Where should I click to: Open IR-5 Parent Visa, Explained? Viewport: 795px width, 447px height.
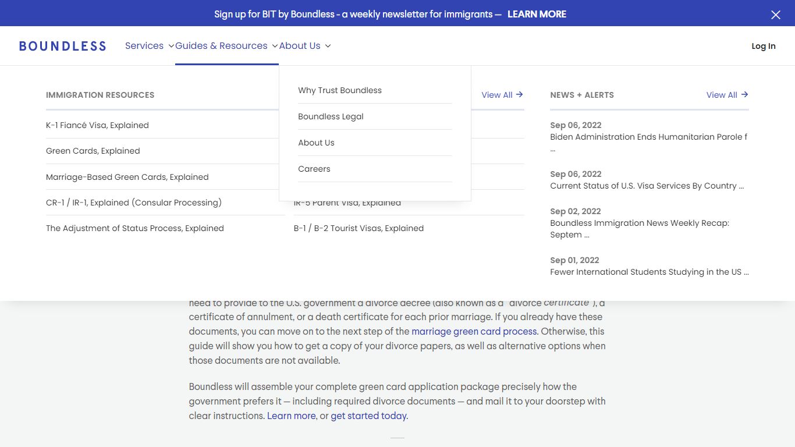click(x=347, y=203)
